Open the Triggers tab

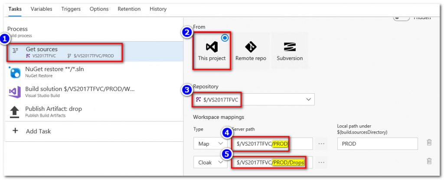(71, 9)
